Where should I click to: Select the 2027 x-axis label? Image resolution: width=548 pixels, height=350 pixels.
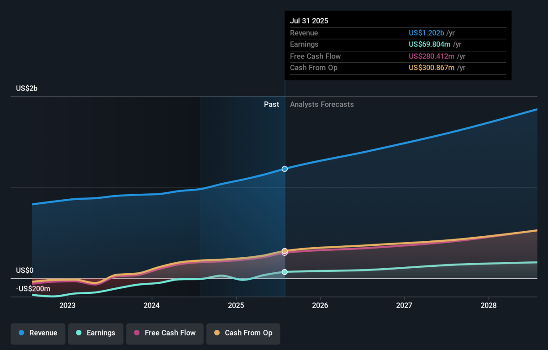click(x=405, y=305)
